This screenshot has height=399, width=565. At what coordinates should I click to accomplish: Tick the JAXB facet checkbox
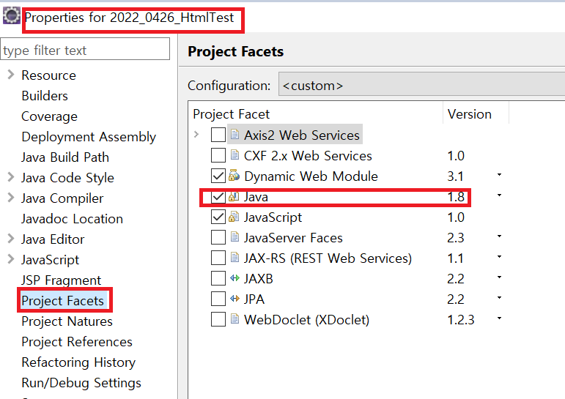218,278
